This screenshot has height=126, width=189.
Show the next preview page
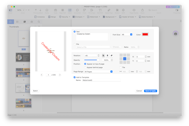60,75
